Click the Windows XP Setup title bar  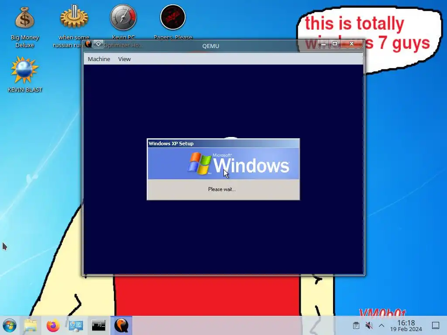coord(223,143)
